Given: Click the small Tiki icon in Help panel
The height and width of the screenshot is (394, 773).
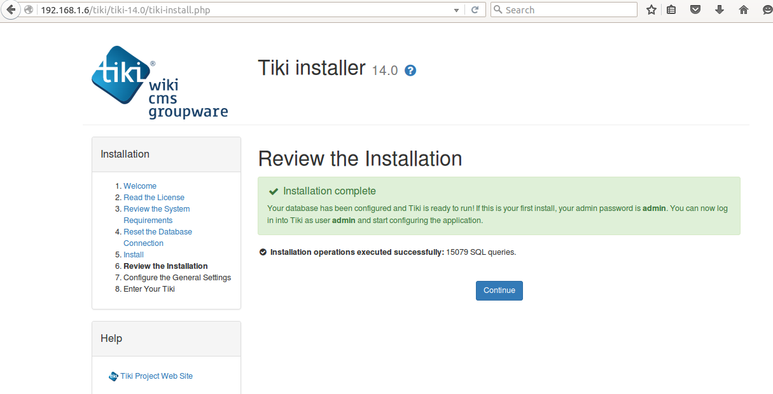Looking at the screenshot, I should [114, 376].
